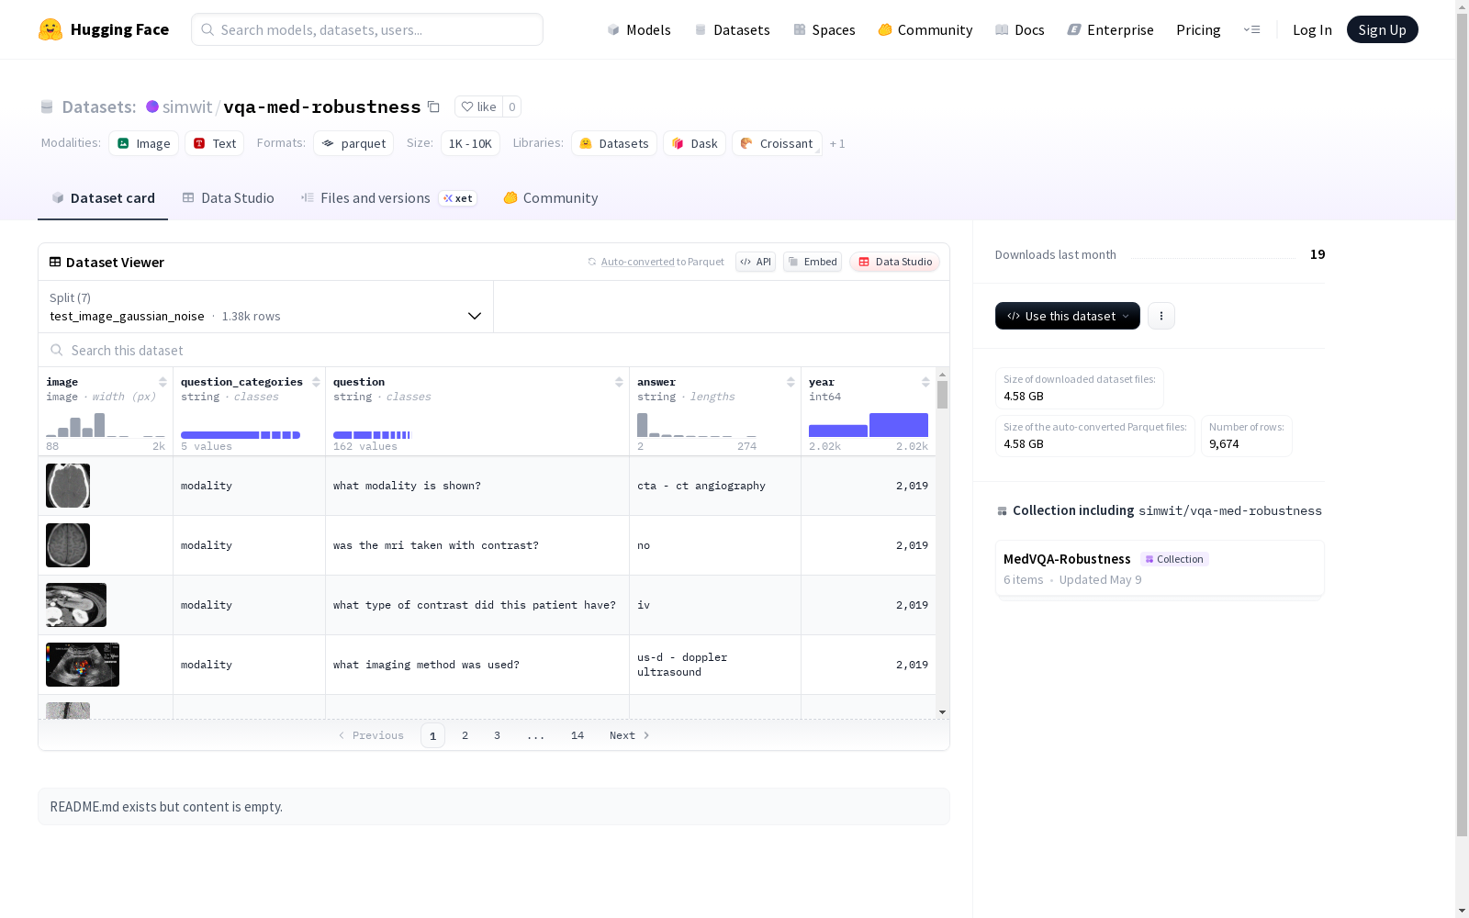Go to page 3 of dataset viewer
This screenshot has width=1469, height=918.
(x=498, y=735)
